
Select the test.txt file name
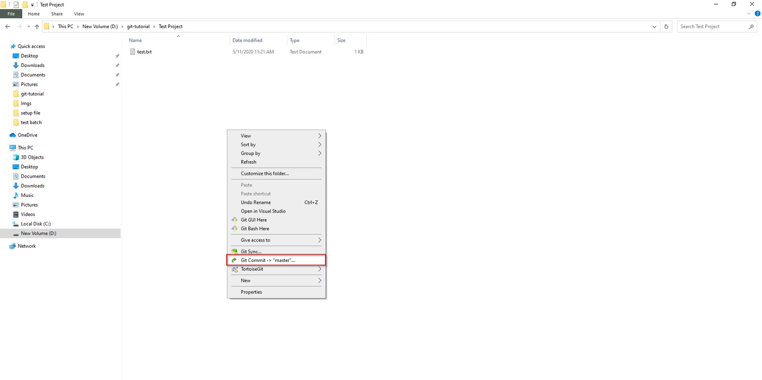[x=145, y=52]
